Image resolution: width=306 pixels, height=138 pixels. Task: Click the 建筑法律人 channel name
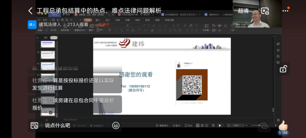[x=50, y=25]
